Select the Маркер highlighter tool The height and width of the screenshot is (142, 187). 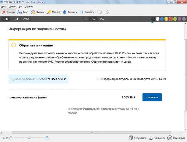coord(53,12)
